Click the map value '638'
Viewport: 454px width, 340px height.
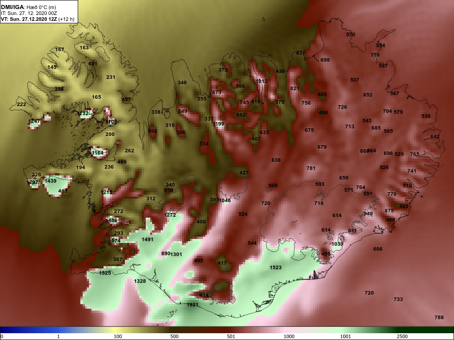[x=276, y=160]
